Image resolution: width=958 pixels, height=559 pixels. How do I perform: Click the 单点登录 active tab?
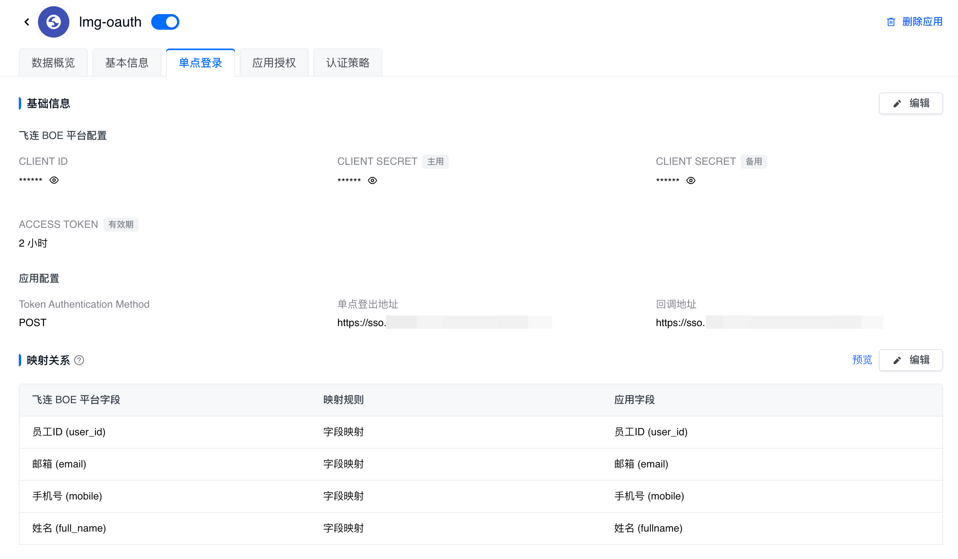pos(201,63)
